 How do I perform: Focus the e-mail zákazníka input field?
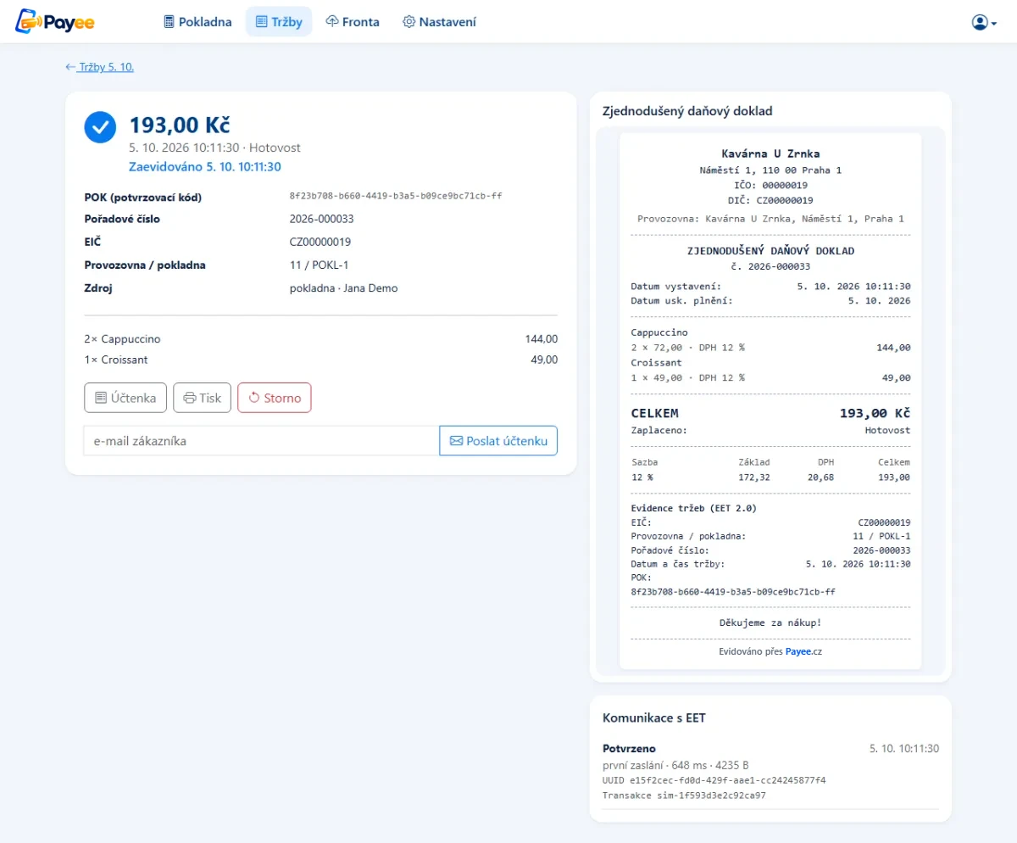click(261, 441)
